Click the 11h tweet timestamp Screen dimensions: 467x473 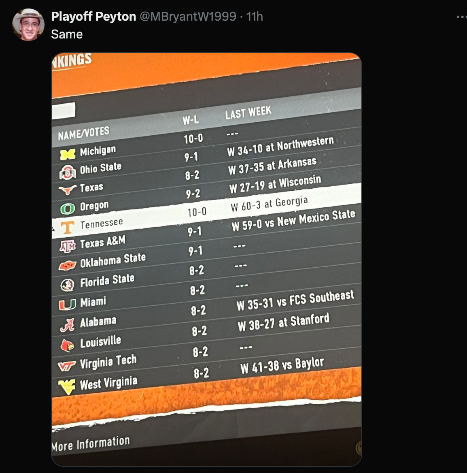point(255,16)
